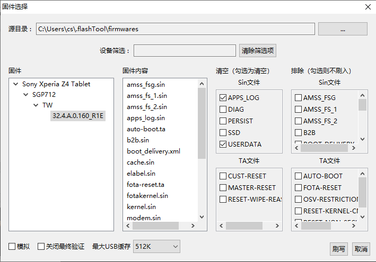376x262 pixels.
Task: Click 清除筛选项 to clear filter
Action: pos(258,51)
